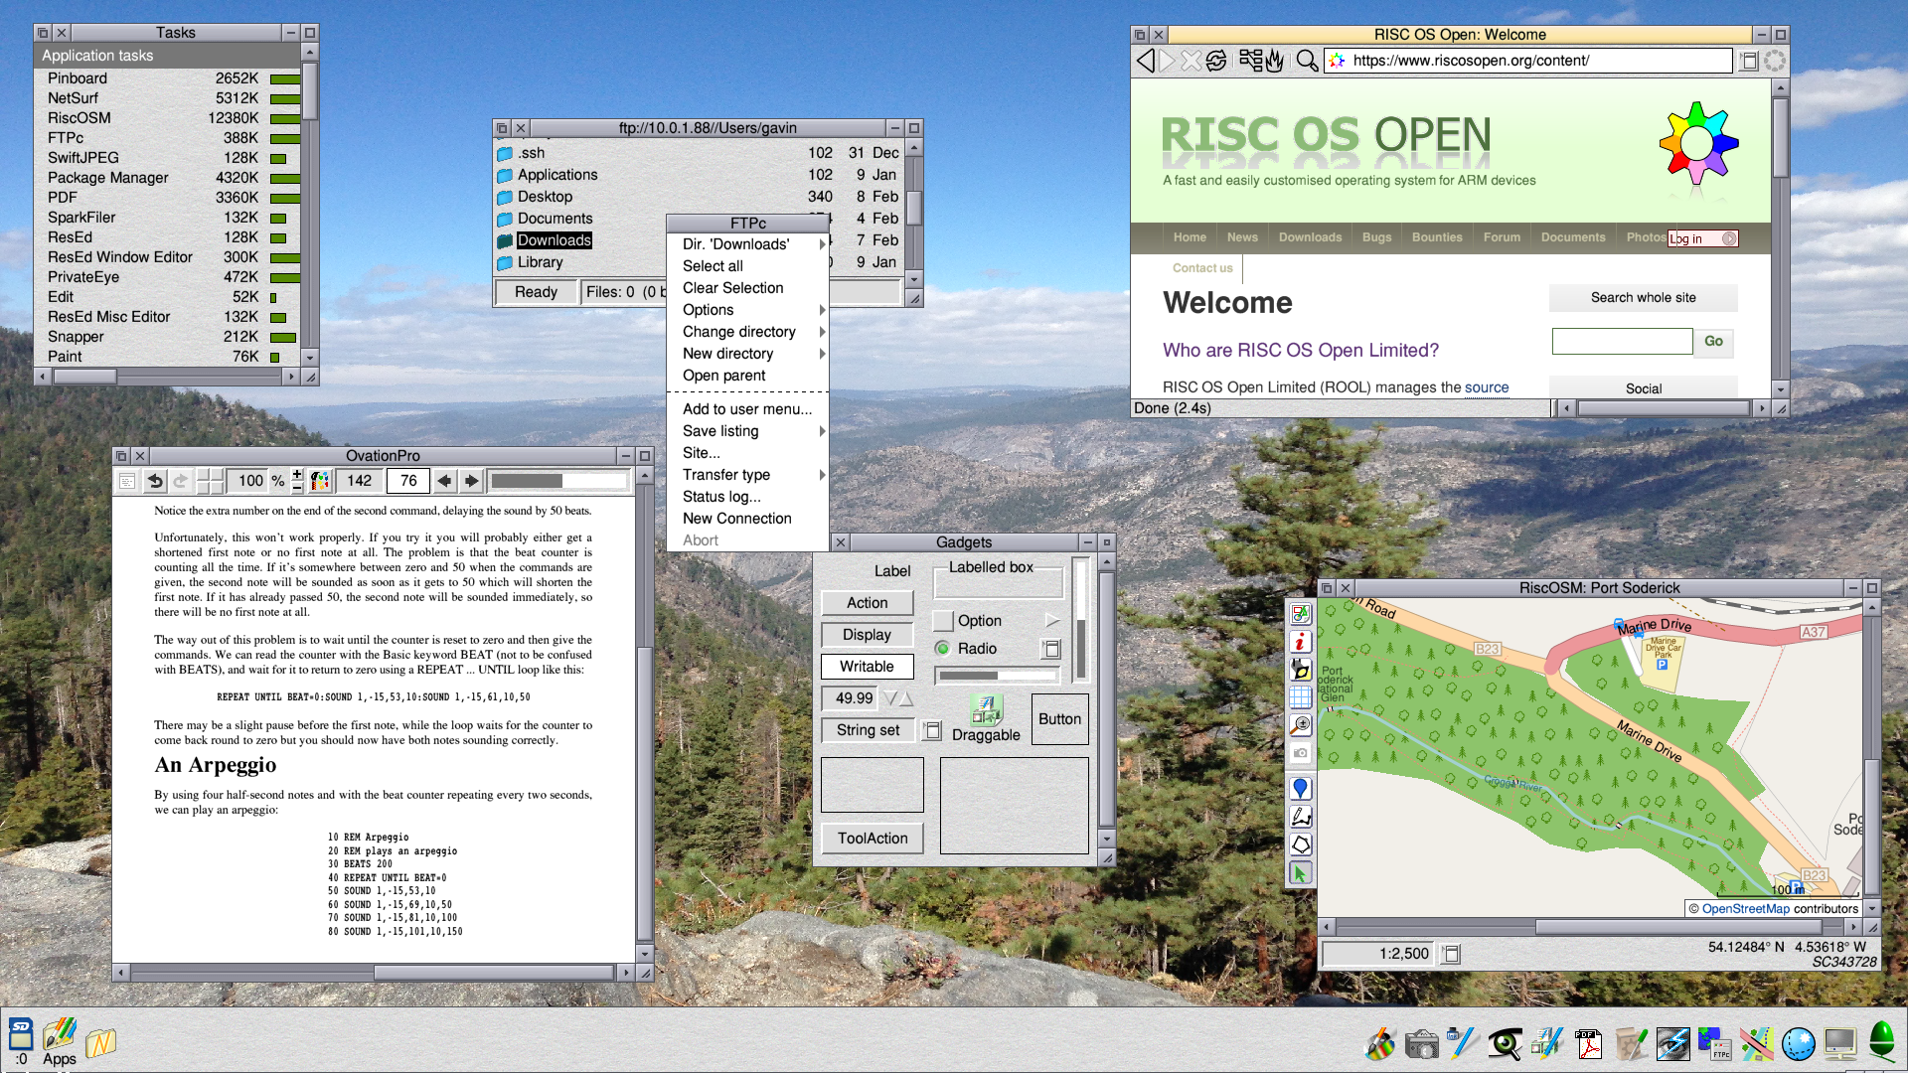Click the SD card drive :0 icon
This screenshot has width=1908, height=1073.
coord(21,1041)
